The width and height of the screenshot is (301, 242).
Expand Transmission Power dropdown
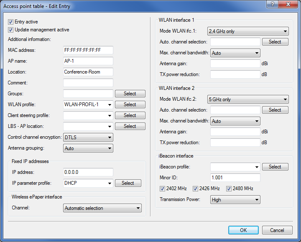pyautogui.click(x=256, y=200)
